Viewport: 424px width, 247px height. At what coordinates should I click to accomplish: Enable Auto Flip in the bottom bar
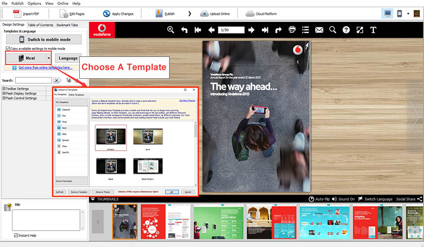click(x=322, y=199)
